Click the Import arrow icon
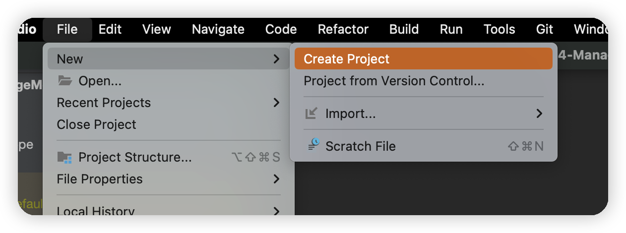626x233 pixels. coord(312,114)
